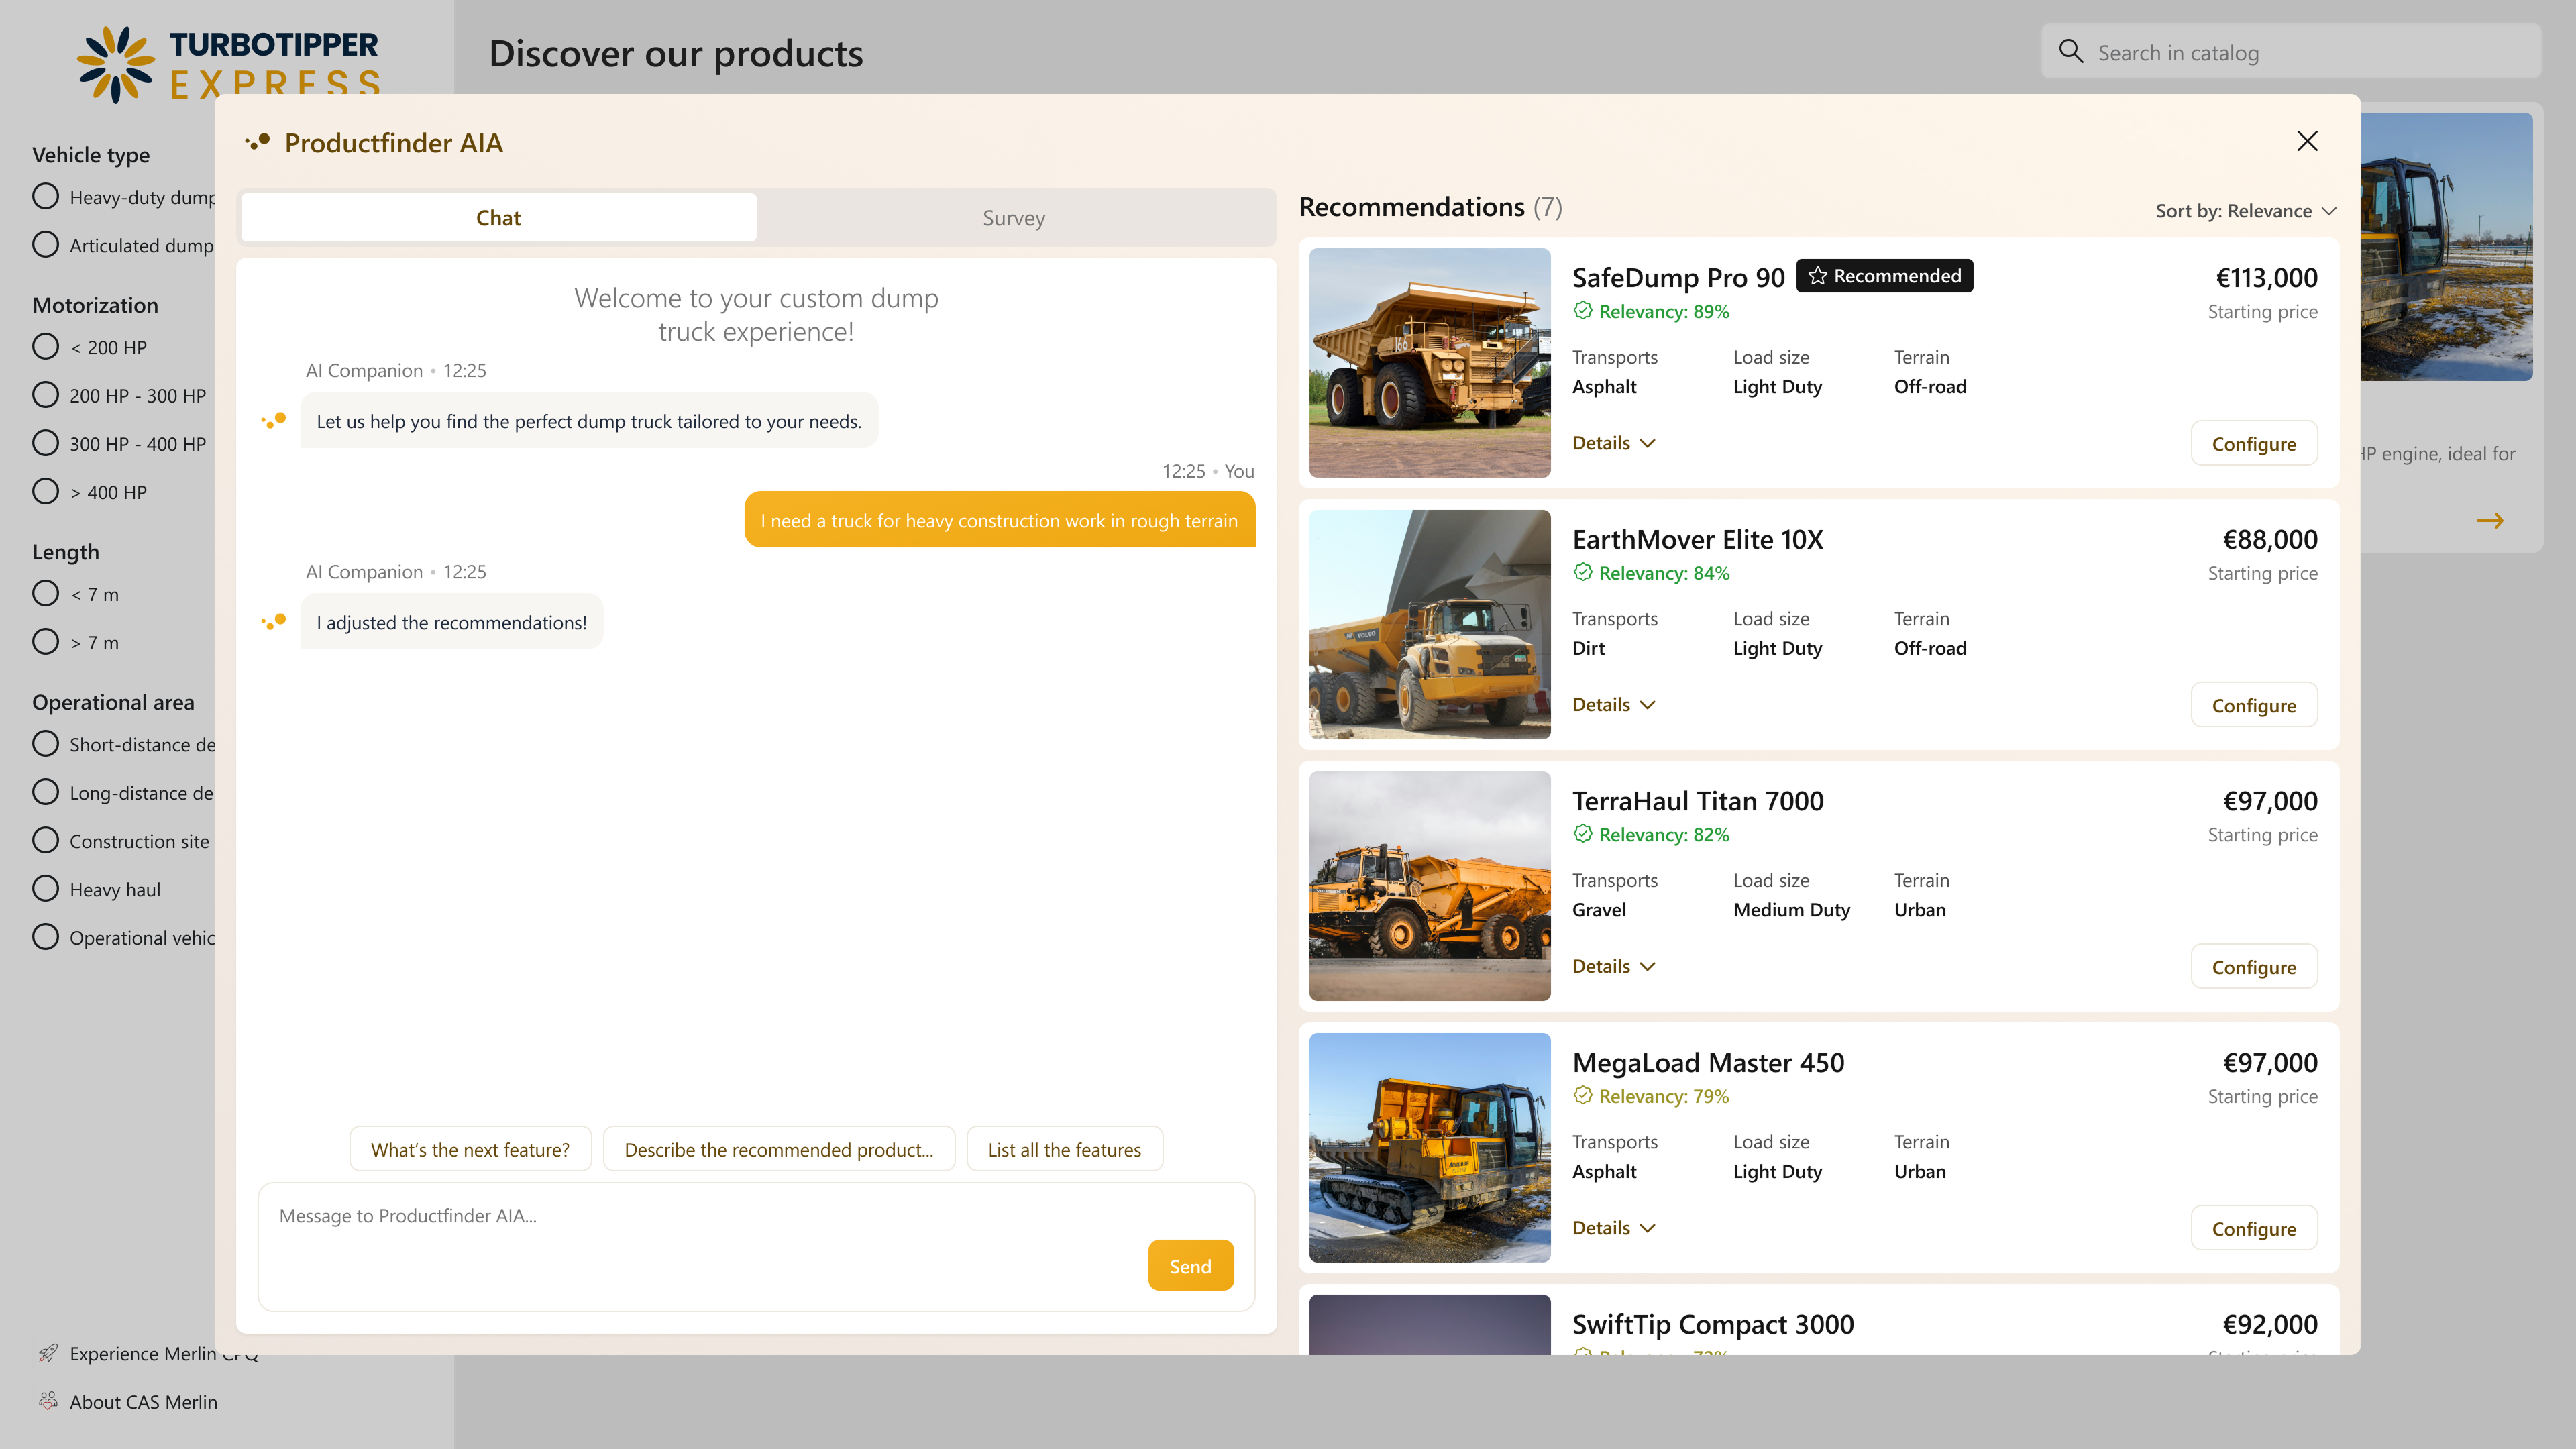Click the green relevancy checkmark on SafeDump Pro 90

click(x=1583, y=311)
